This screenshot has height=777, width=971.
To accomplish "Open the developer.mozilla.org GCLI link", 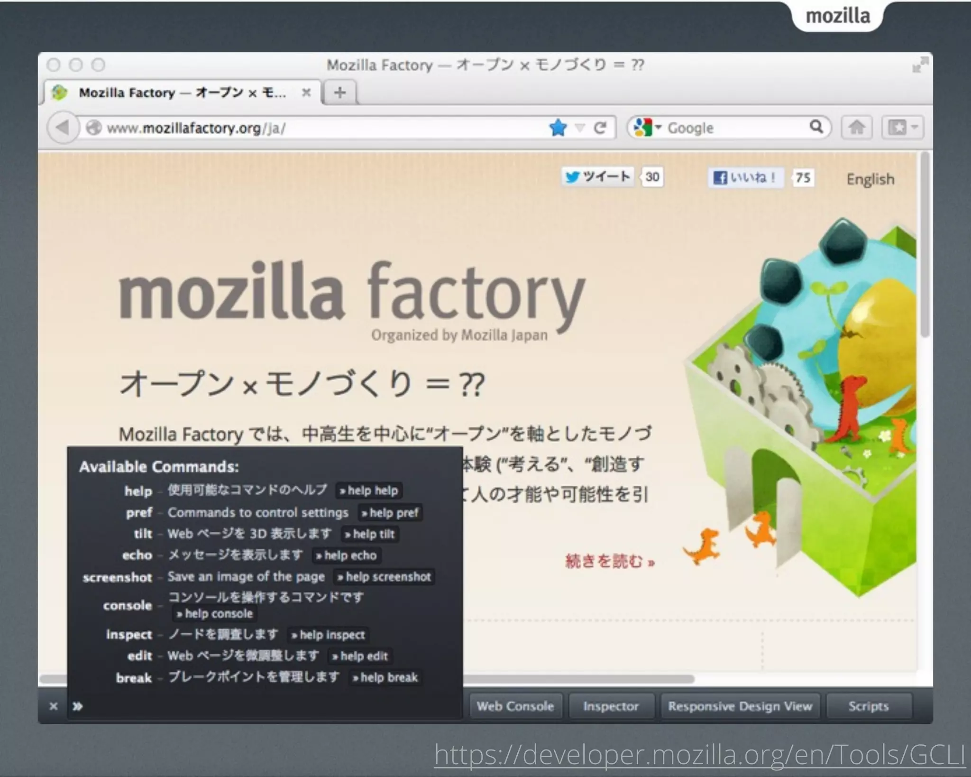I will [x=700, y=755].
